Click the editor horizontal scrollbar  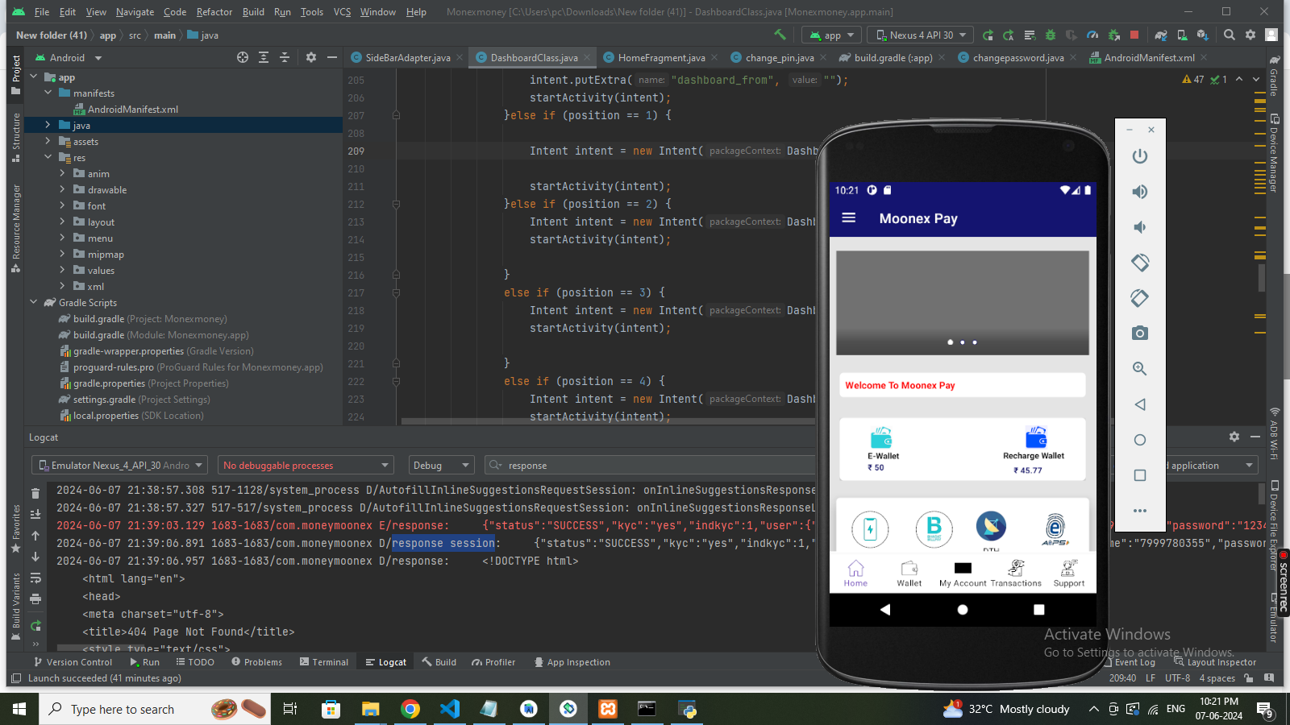[x=609, y=420]
